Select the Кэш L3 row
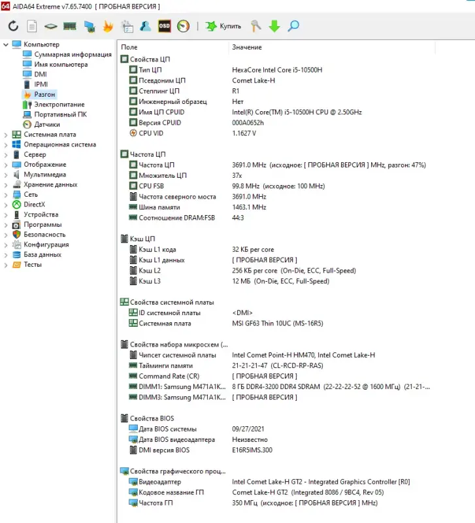 point(276,281)
